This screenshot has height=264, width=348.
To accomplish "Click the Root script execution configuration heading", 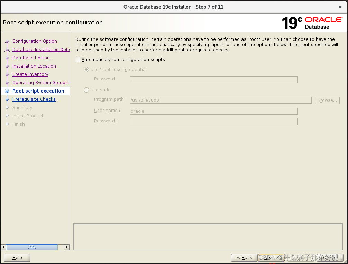I will point(53,23).
